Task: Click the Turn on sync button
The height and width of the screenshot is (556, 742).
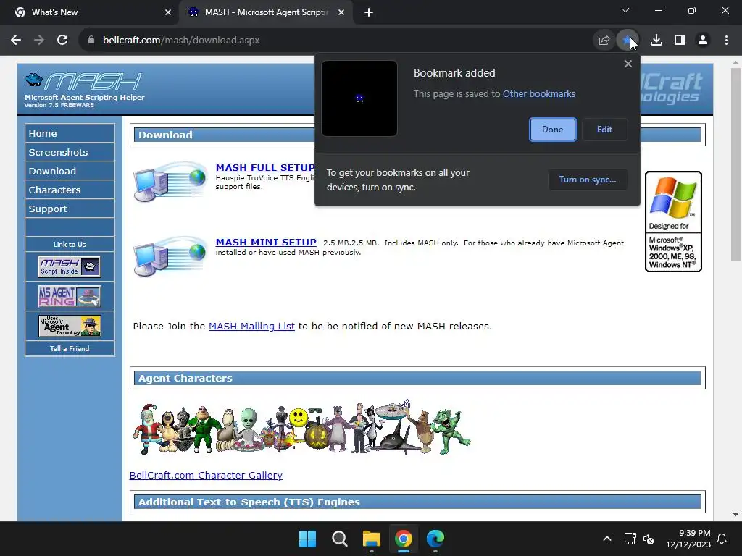Action: coord(587,180)
